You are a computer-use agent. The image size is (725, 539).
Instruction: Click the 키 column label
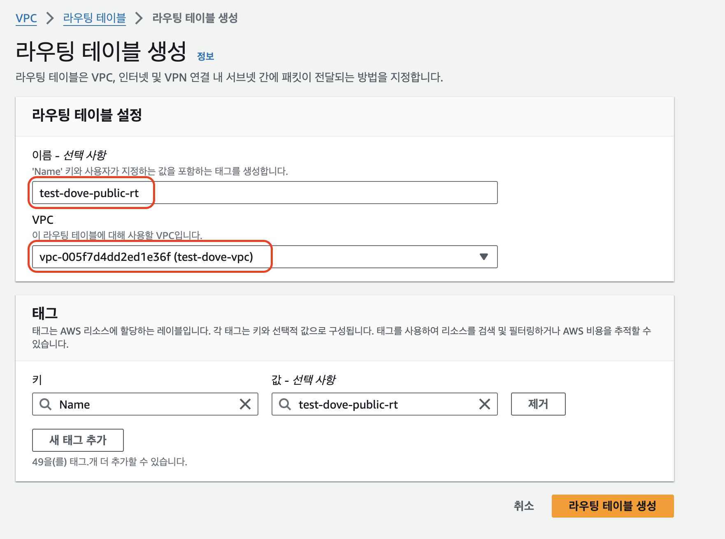coord(37,380)
